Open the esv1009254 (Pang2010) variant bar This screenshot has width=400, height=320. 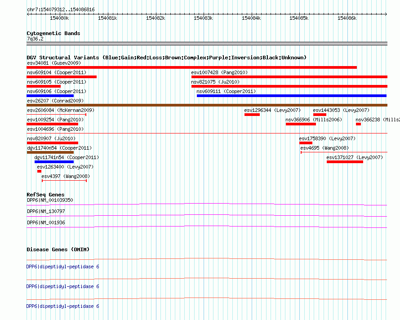[x=52, y=124]
